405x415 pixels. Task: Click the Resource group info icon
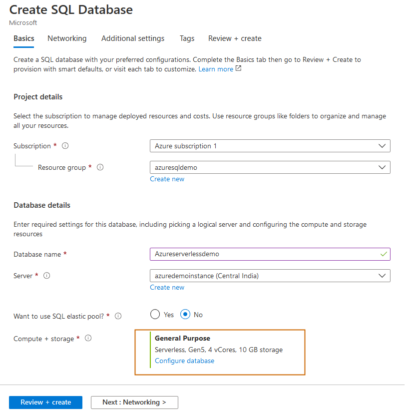(100, 168)
